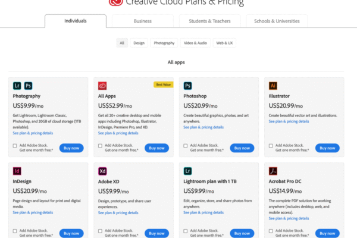
Task: Check Add Adobe Stock on Photography plan
Action: pyautogui.click(x=15, y=146)
